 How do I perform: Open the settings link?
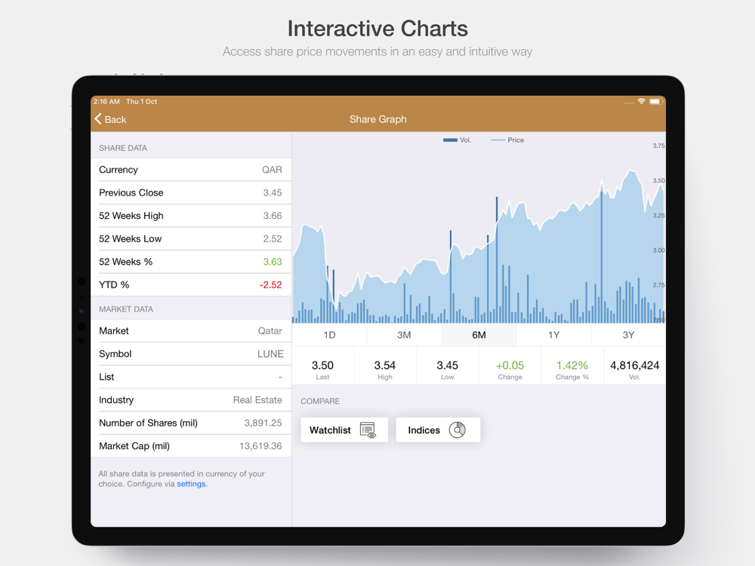[x=191, y=484]
